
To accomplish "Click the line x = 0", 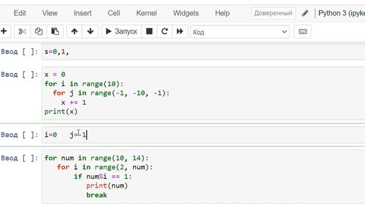I will [x=55, y=75].
